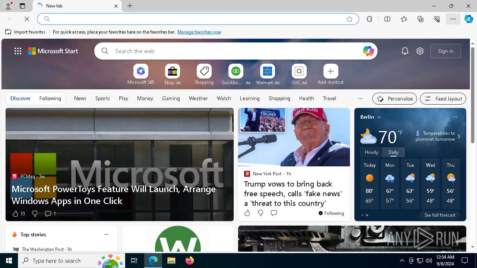Switch weather card to Daily view
477x268 pixels.
(394, 152)
